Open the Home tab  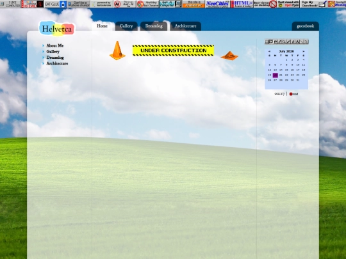(102, 26)
